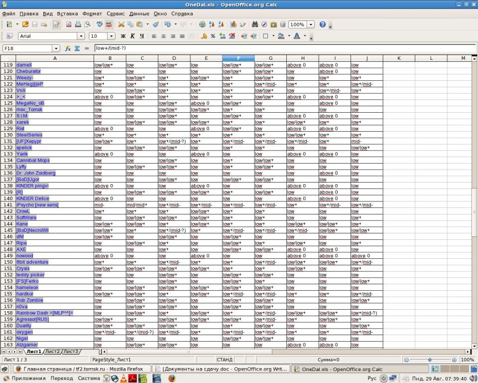Align cell text left icon
The width and height of the screenshot is (478, 383).
pos(154,36)
